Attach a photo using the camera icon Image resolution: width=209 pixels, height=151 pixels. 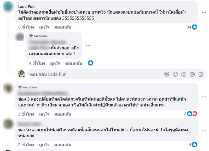point(184,74)
